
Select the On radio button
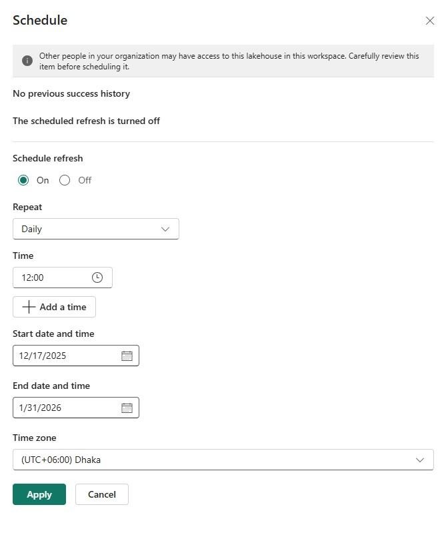point(24,180)
